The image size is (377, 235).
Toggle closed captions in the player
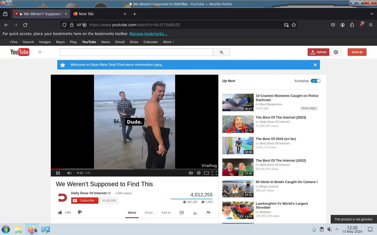pyautogui.click(x=191, y=173)
